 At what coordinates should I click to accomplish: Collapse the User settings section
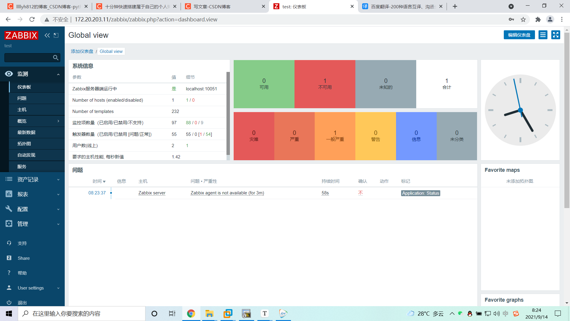[x=58, y=288]
